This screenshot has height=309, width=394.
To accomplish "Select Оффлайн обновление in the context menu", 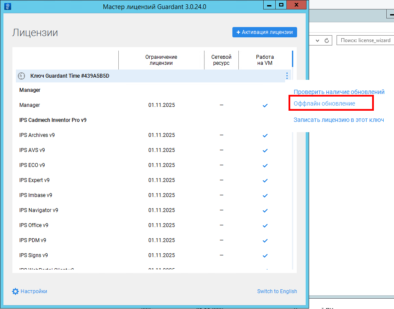I will tap(324, 103).
